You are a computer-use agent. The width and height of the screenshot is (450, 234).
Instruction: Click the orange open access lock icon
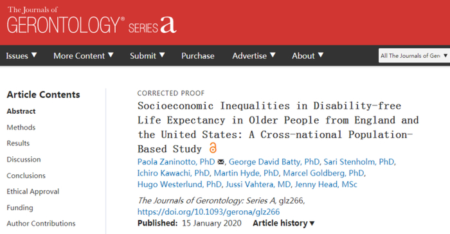213,148
